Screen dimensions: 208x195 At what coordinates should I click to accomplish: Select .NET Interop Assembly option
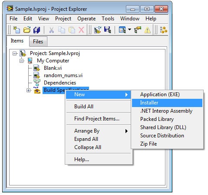167,111
